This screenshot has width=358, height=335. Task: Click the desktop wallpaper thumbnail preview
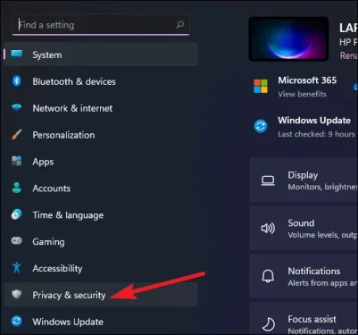[x=288, y=38]
